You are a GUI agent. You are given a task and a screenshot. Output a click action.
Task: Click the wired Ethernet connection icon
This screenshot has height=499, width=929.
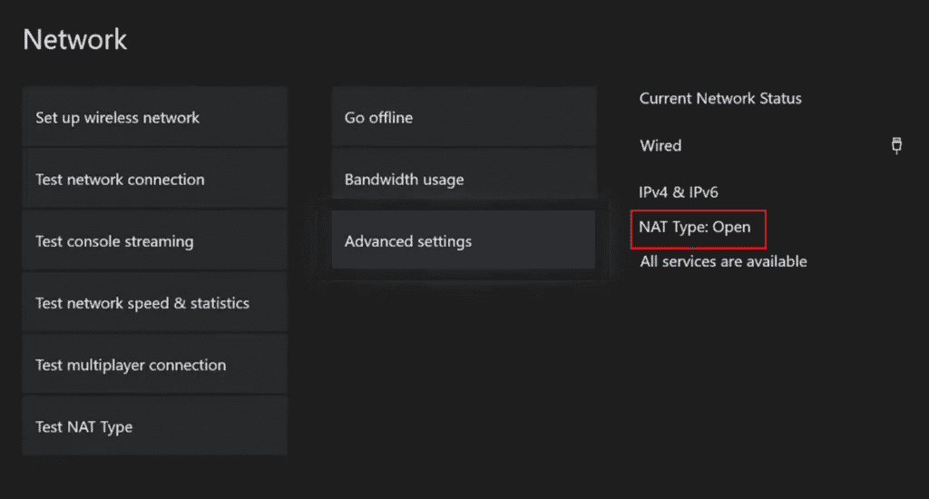(896, 145)
